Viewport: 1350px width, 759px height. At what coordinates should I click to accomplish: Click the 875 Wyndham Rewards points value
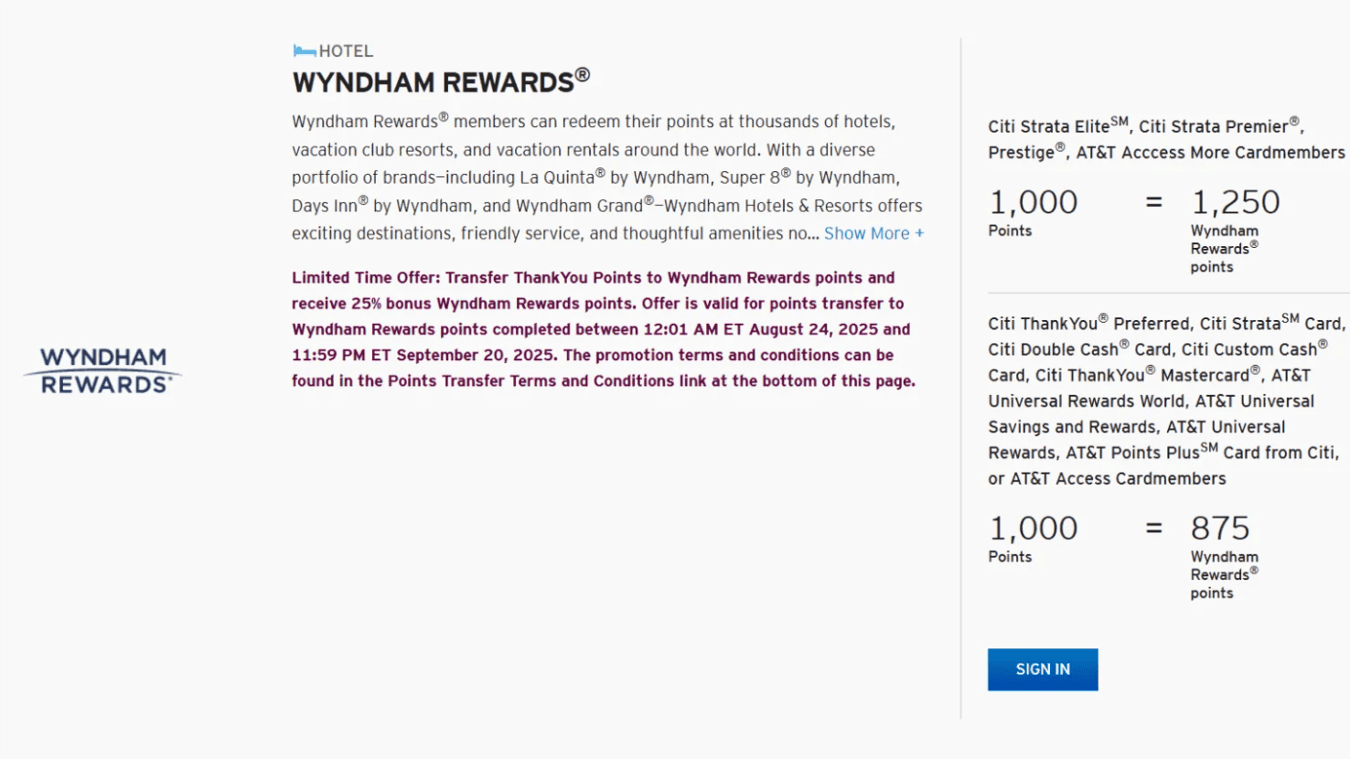pyautogui.click(x=1221, y=528)
